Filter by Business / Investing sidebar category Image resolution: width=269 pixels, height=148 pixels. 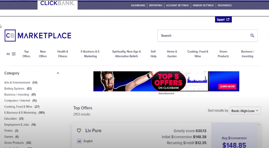tap(20, 95)
